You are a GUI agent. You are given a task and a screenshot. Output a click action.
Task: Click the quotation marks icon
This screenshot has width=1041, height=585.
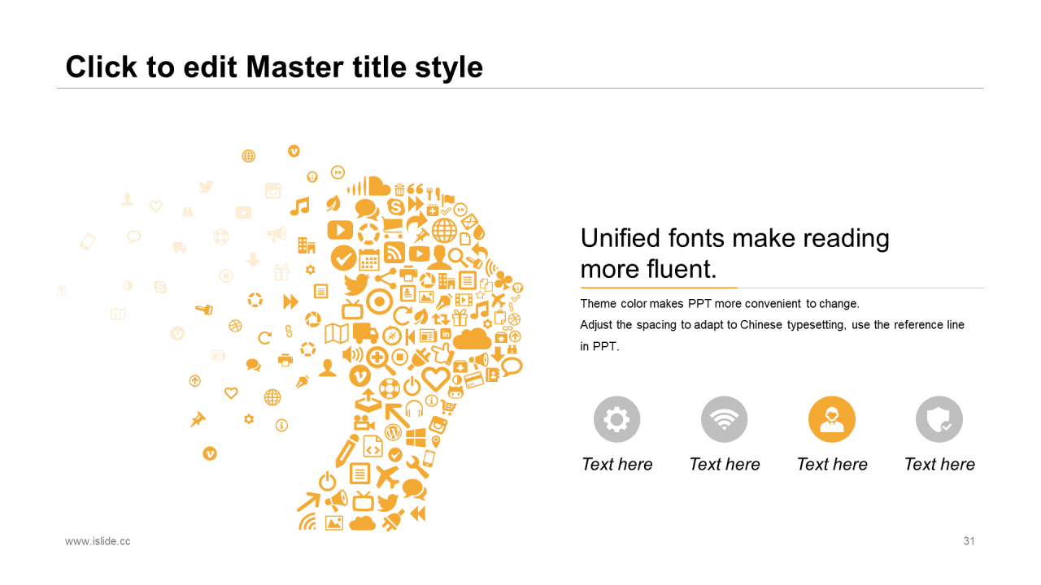click(x=415, y=188)
